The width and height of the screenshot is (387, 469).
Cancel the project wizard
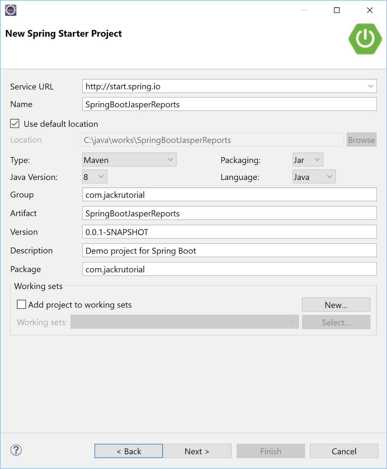click(344, 451)
